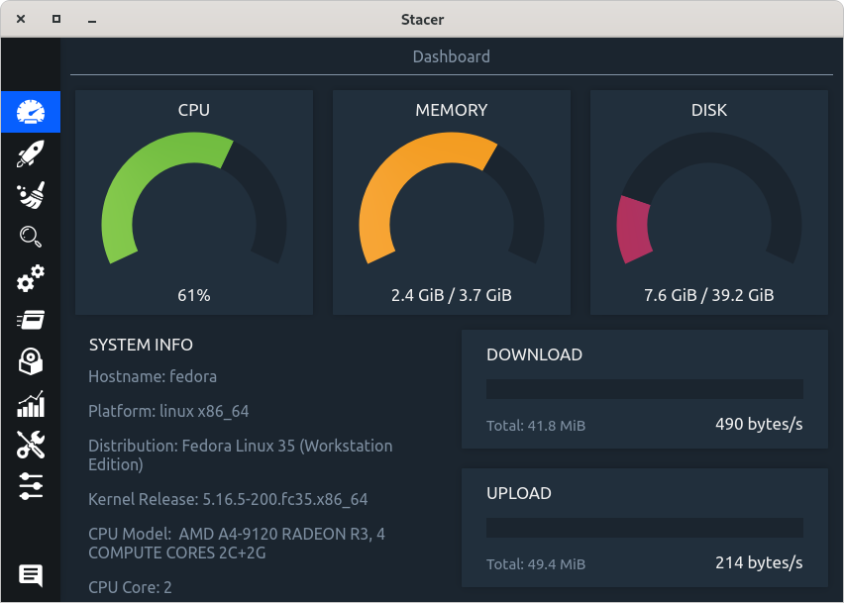Image resolution: width=844 pixels, height=603 pixels.
Task: Select the Dashboard speedometer icon
Action: [30, 112]
